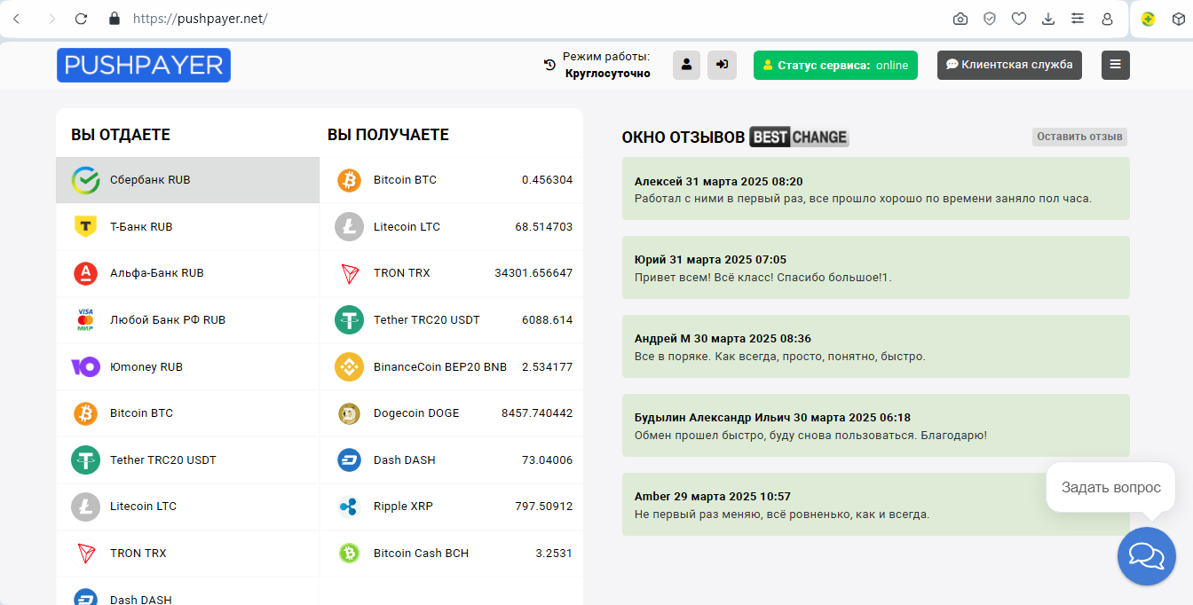Click the sign-in arrow icon button

tap(722, 65)
